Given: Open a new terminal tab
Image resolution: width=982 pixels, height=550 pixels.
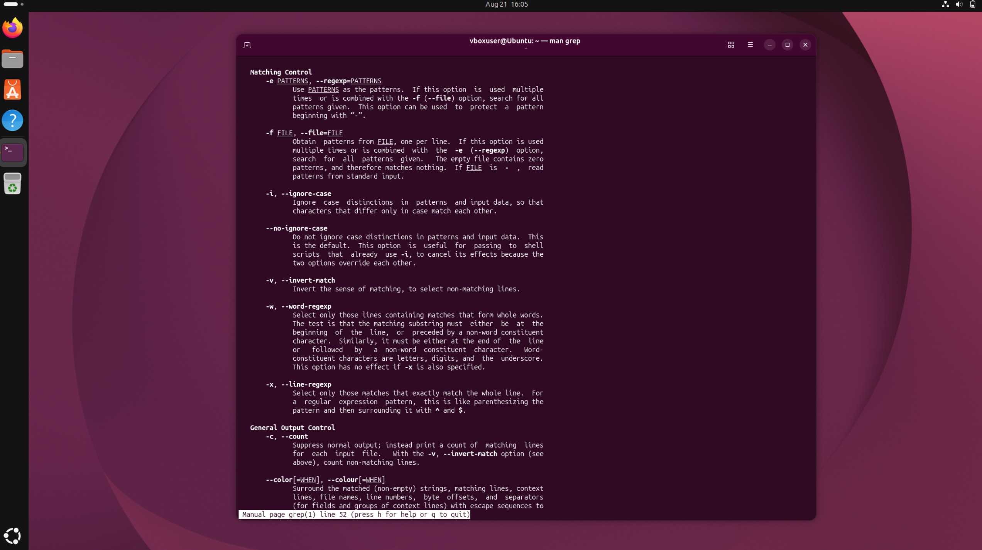Looking at the screenshot, I should pyautogui.click(x=247, y=45).
